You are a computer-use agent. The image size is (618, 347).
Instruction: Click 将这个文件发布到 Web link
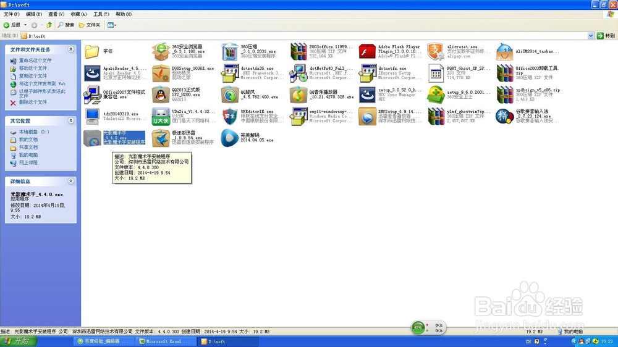point(42,83)
